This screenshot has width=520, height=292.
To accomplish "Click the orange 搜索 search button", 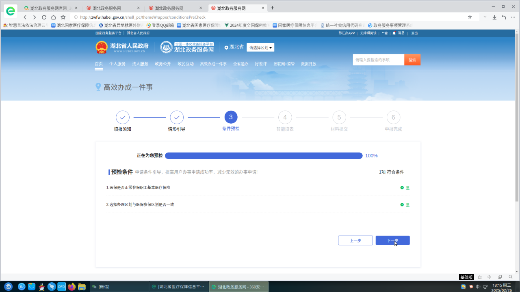I will [x=412, y=60].
